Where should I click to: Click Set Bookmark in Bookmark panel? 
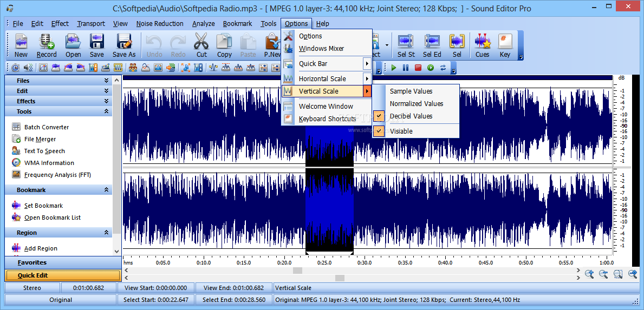point(43,206)
